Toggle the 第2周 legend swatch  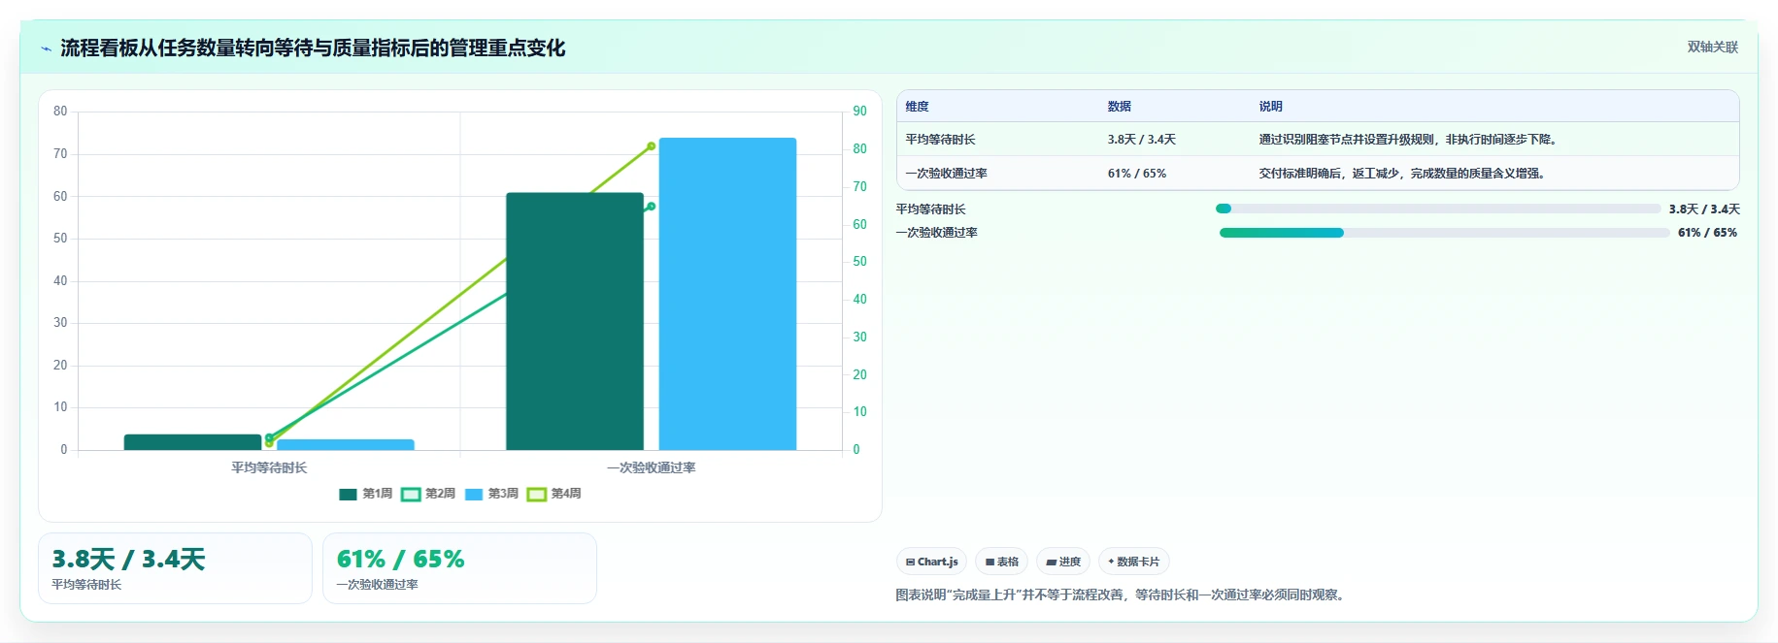point(411,495)
